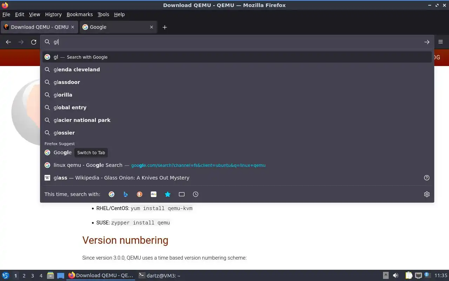449x281 pixels.
Task: Search open Tabs with the tab icon
Action: tap(182, 194)
